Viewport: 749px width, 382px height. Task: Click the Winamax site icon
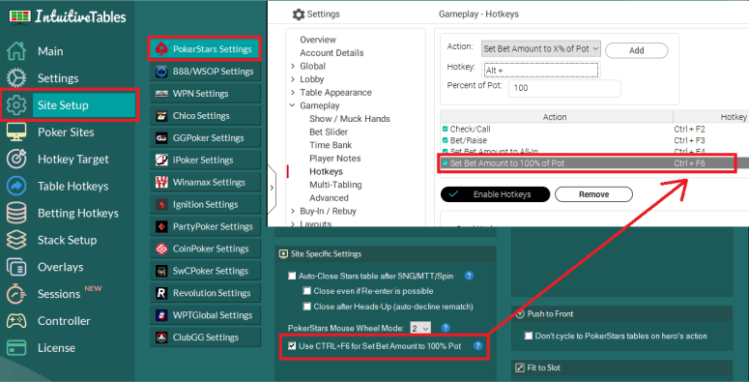coord(161,182)
